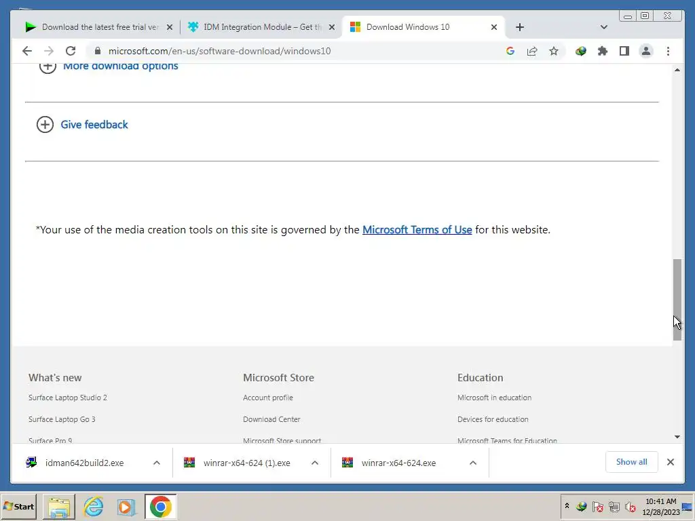Select Chrome in the taskbar

click(160, 506)
